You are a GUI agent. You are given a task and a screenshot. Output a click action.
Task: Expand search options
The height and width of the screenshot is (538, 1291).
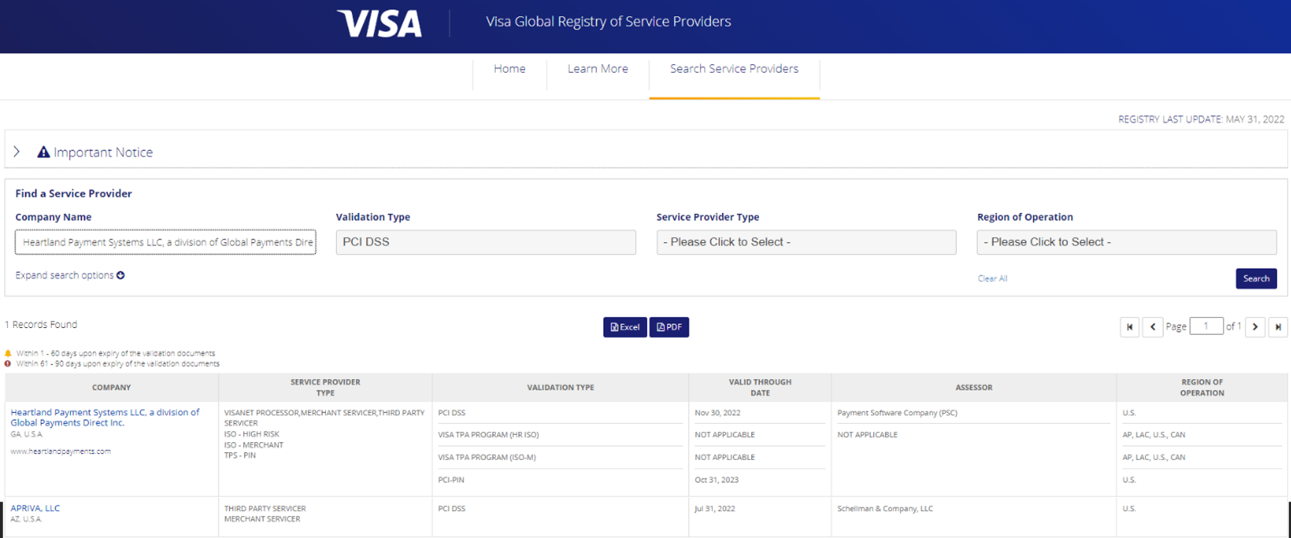tap(69, 276)
